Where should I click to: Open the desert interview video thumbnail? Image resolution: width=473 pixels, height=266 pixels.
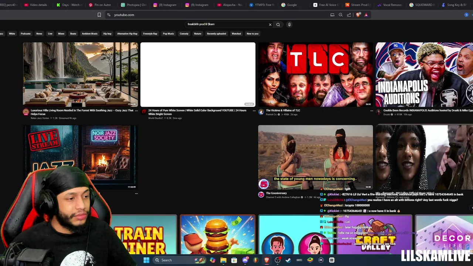coord(316,157)
